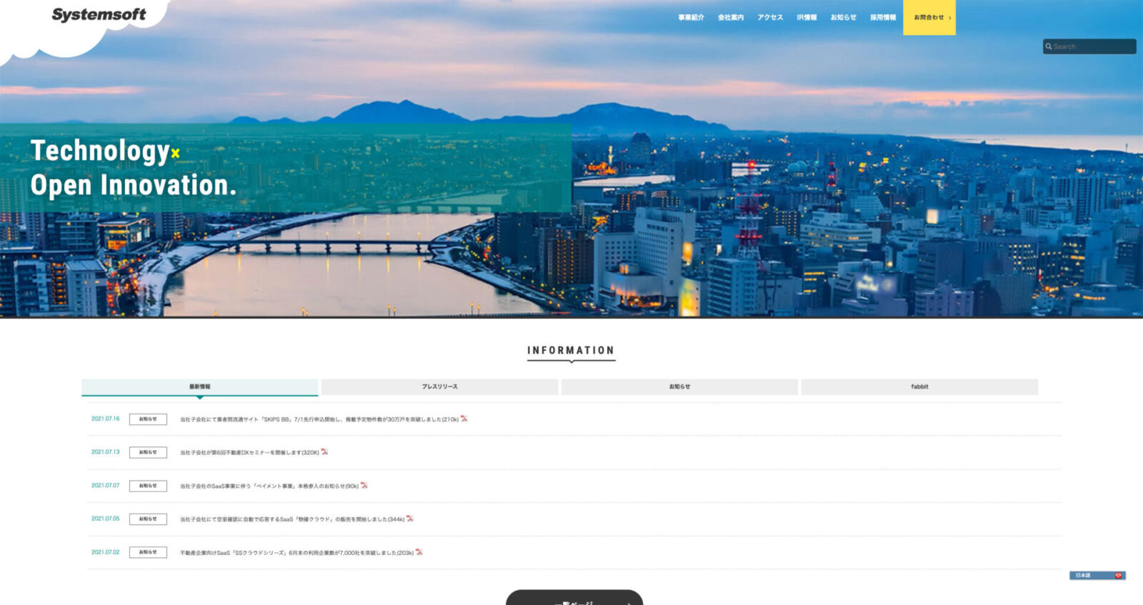Open PDF icon beside the 2021.07.13 seminar notice
This screenshot has width=1143, height=605.
[x=324, y=452]
